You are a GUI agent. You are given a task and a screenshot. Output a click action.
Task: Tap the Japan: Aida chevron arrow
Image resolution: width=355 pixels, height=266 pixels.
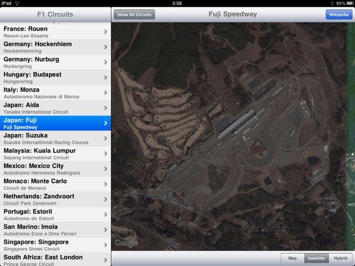pyautogui.click(x=106, y=108)
